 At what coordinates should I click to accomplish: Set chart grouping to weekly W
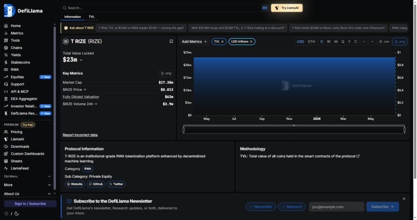tap(329, 42)
